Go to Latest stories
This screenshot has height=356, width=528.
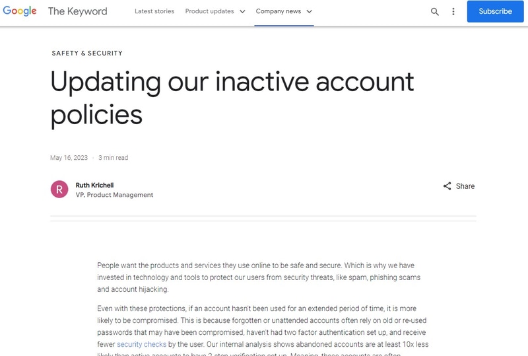click(x=153, y=11)
